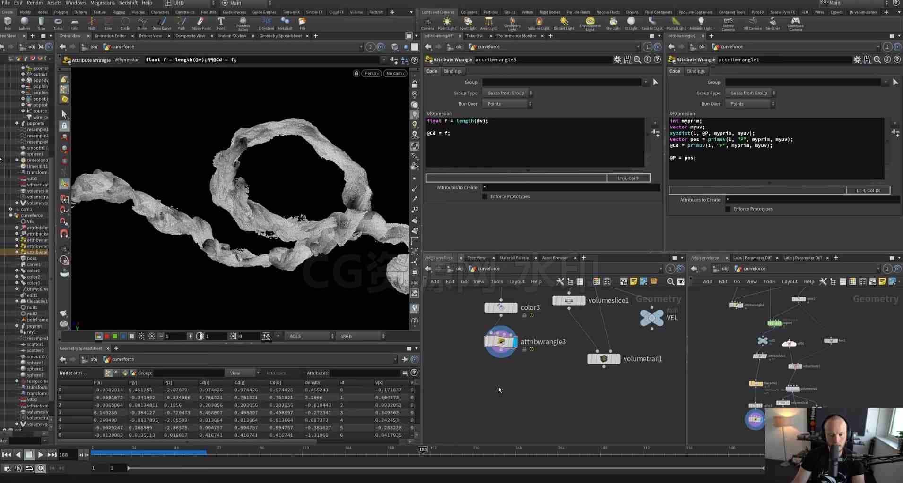Select the Spray Paint shelf tool
The height and width of the screenshot is (483, 903).
[201, 24]
